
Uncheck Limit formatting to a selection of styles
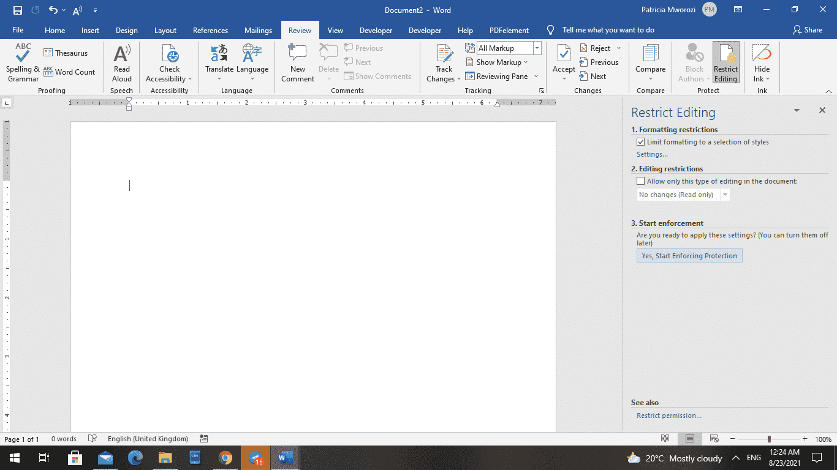640,141
